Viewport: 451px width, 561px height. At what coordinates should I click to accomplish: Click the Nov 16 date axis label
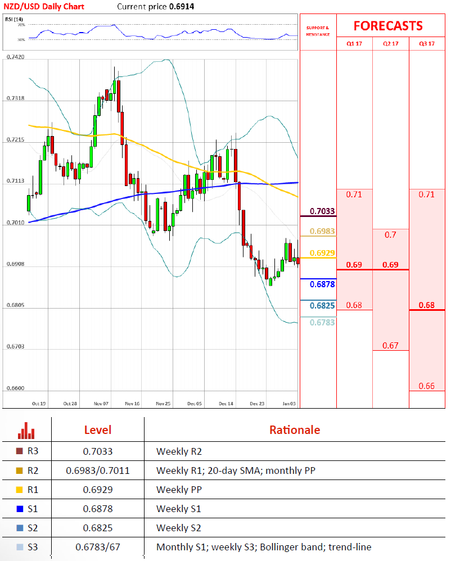[x=132, y=404]
